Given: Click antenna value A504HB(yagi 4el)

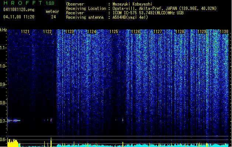Looking at the screenshot, I should pyautogui.click(x=130, y=17).
